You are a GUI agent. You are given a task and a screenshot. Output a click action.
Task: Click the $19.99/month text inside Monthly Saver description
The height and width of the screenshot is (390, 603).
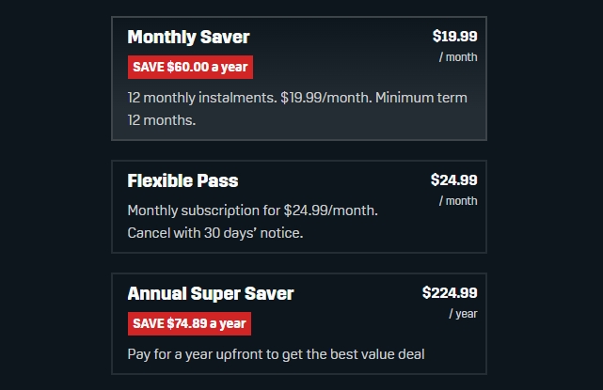coord(324,98)
